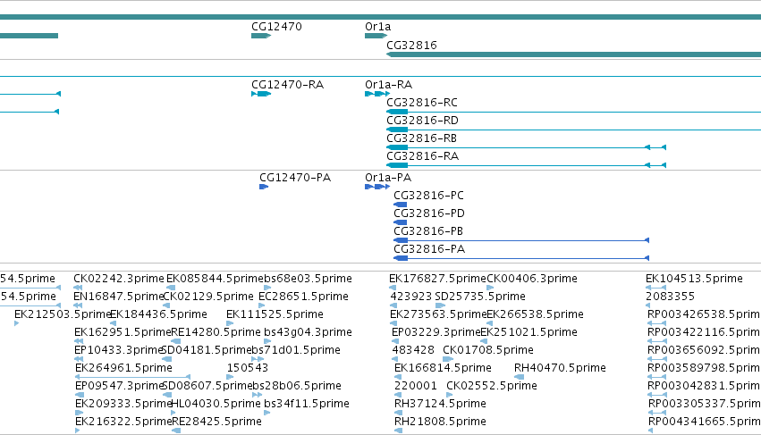Click the Or1a gene label
The image size is (761, 435).
click(x=377, y=27)
